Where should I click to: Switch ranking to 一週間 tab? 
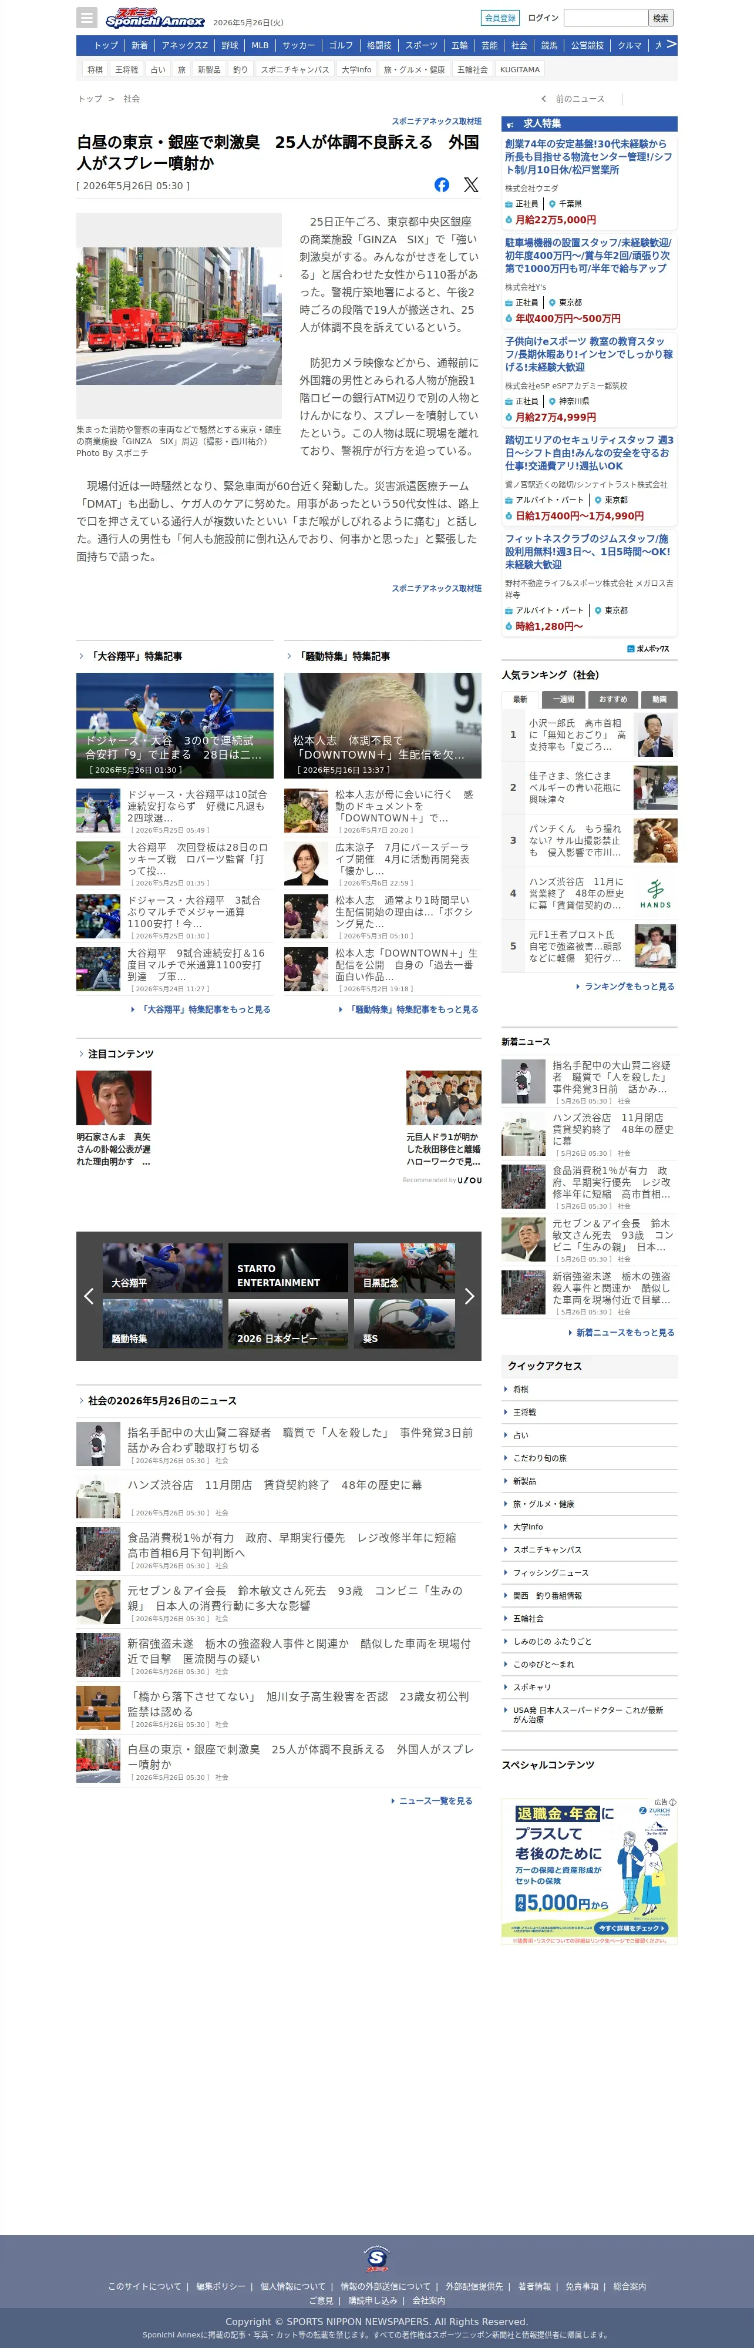tap(564, 699)
